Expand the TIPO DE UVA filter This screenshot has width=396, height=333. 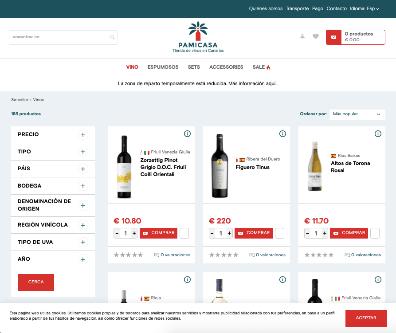pyautogui.click(x=83, y=242)
